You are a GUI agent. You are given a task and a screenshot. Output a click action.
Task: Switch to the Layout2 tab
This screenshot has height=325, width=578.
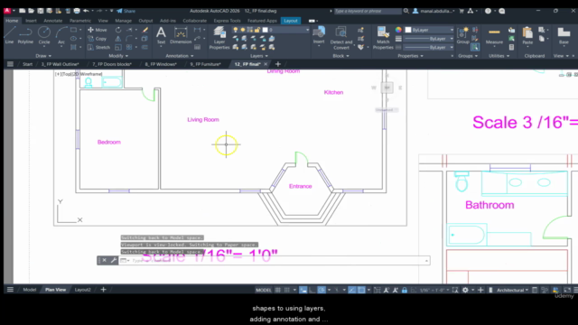[82, 290]
